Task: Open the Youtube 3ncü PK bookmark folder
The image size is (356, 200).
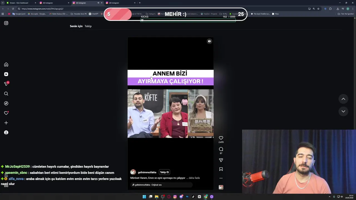Action: 79,14
